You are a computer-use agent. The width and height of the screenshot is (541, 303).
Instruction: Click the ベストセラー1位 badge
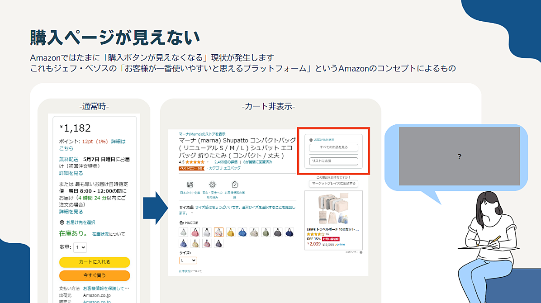(191, 168)
